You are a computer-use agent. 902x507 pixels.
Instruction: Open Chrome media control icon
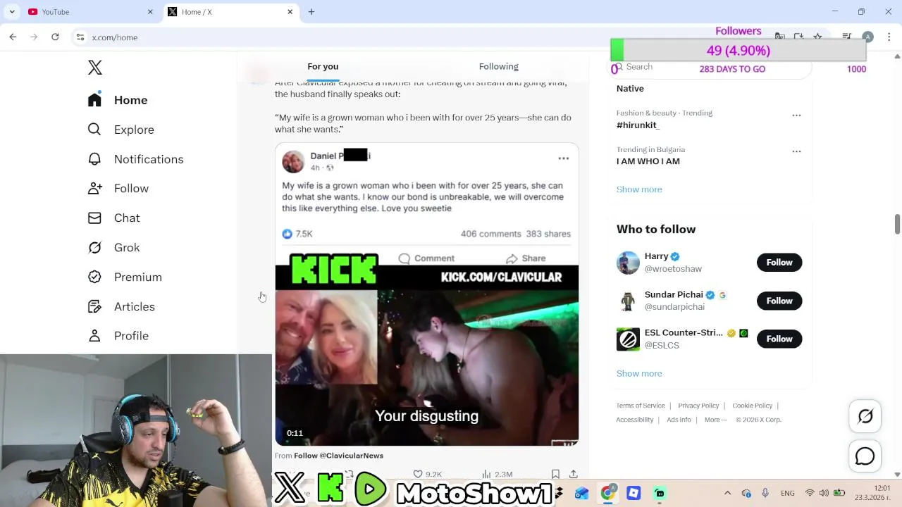[x=847, y=37]
